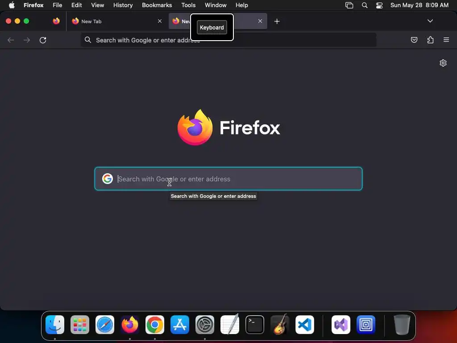Screen dimensions: 457x343
Task: Open Spotlight search in menu bar
Action: [x=364, y=5]
